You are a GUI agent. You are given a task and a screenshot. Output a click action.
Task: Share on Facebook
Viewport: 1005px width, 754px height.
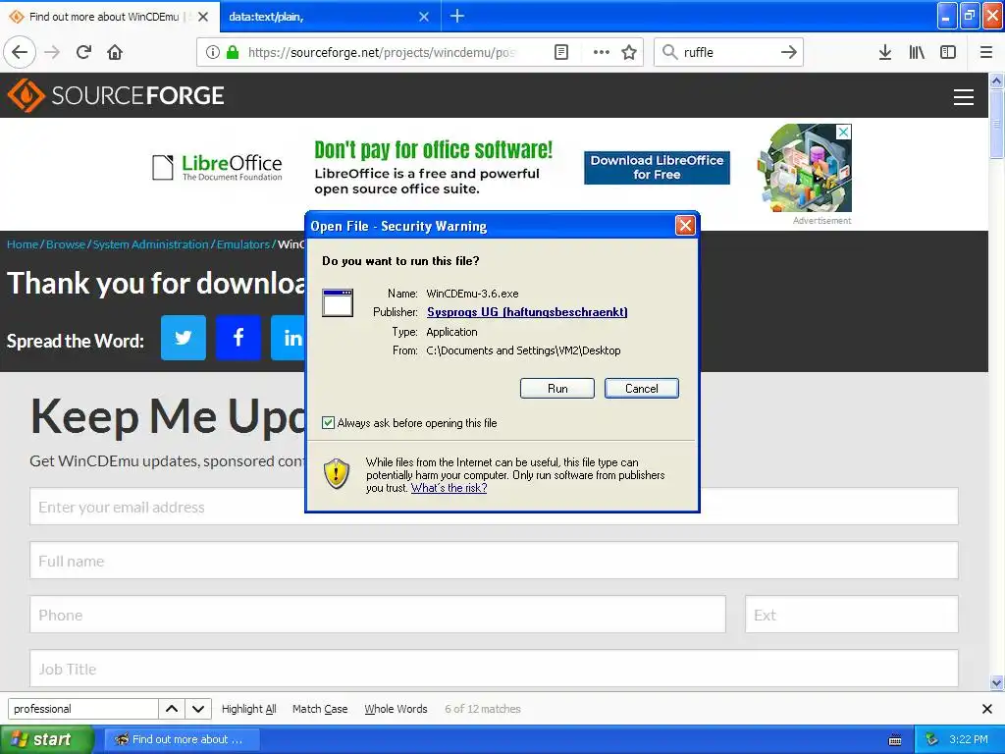(x=238, y=338)
